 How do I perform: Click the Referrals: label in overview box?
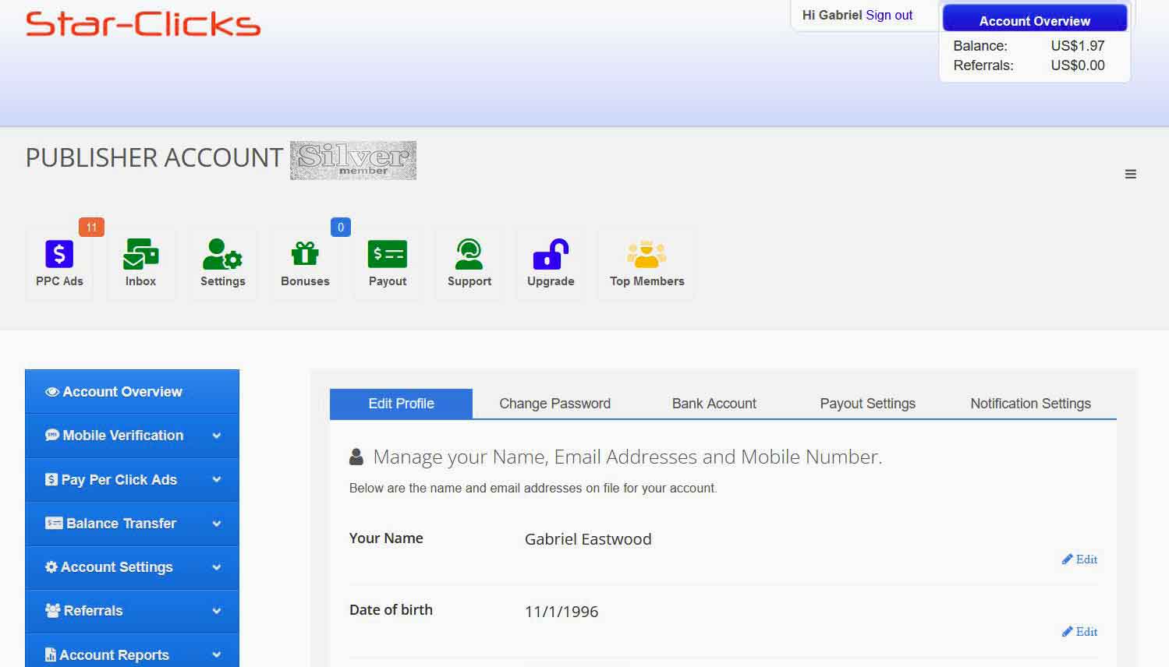click(983, 65)
